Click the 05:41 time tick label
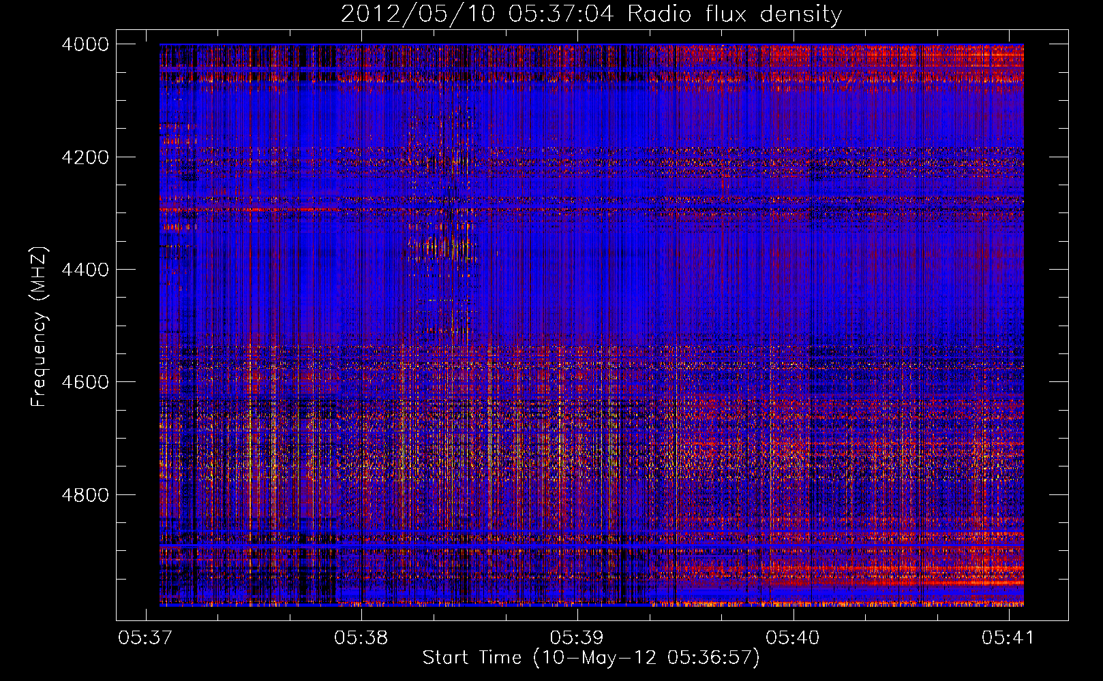Image resolution: width=1103 pixels, height=681 pixels. coord(1008,637)
